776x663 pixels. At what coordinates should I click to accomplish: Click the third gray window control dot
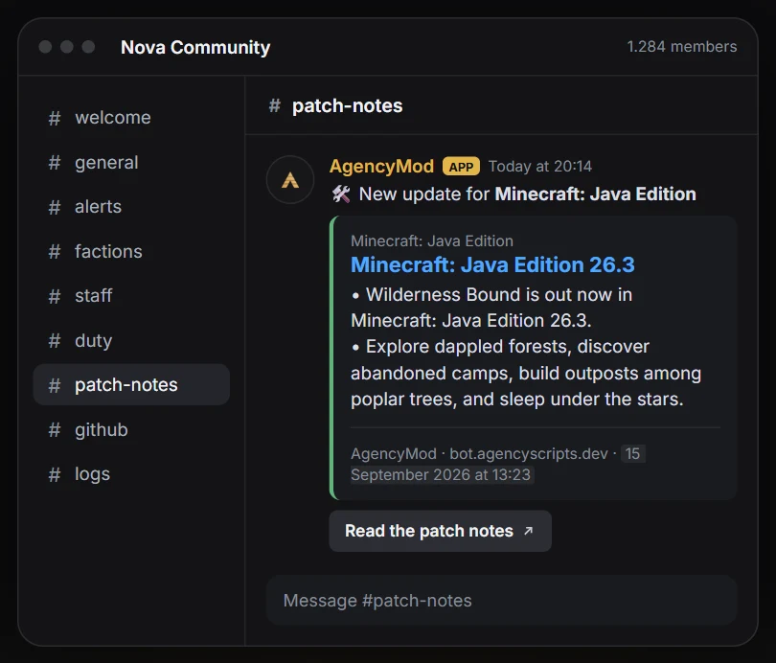88,47
